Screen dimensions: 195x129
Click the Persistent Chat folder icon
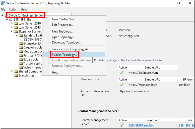[x=21, y=55]
